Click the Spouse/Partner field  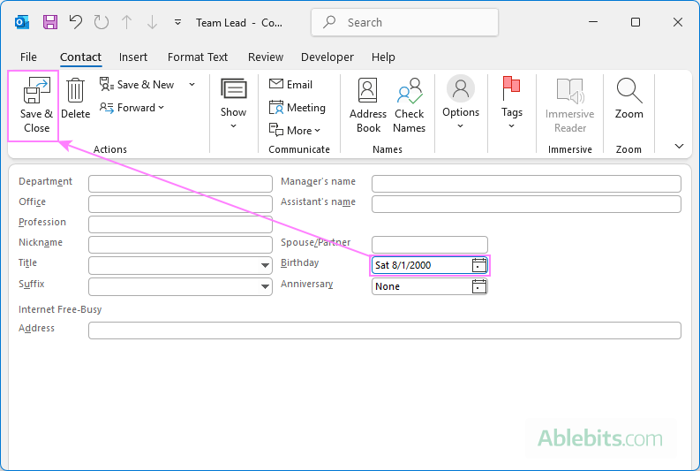coord(430,245)
